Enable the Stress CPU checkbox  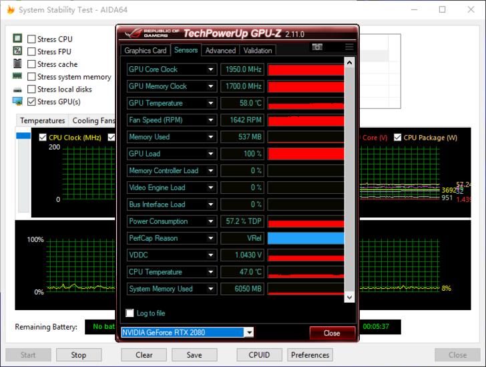point(31,39)
